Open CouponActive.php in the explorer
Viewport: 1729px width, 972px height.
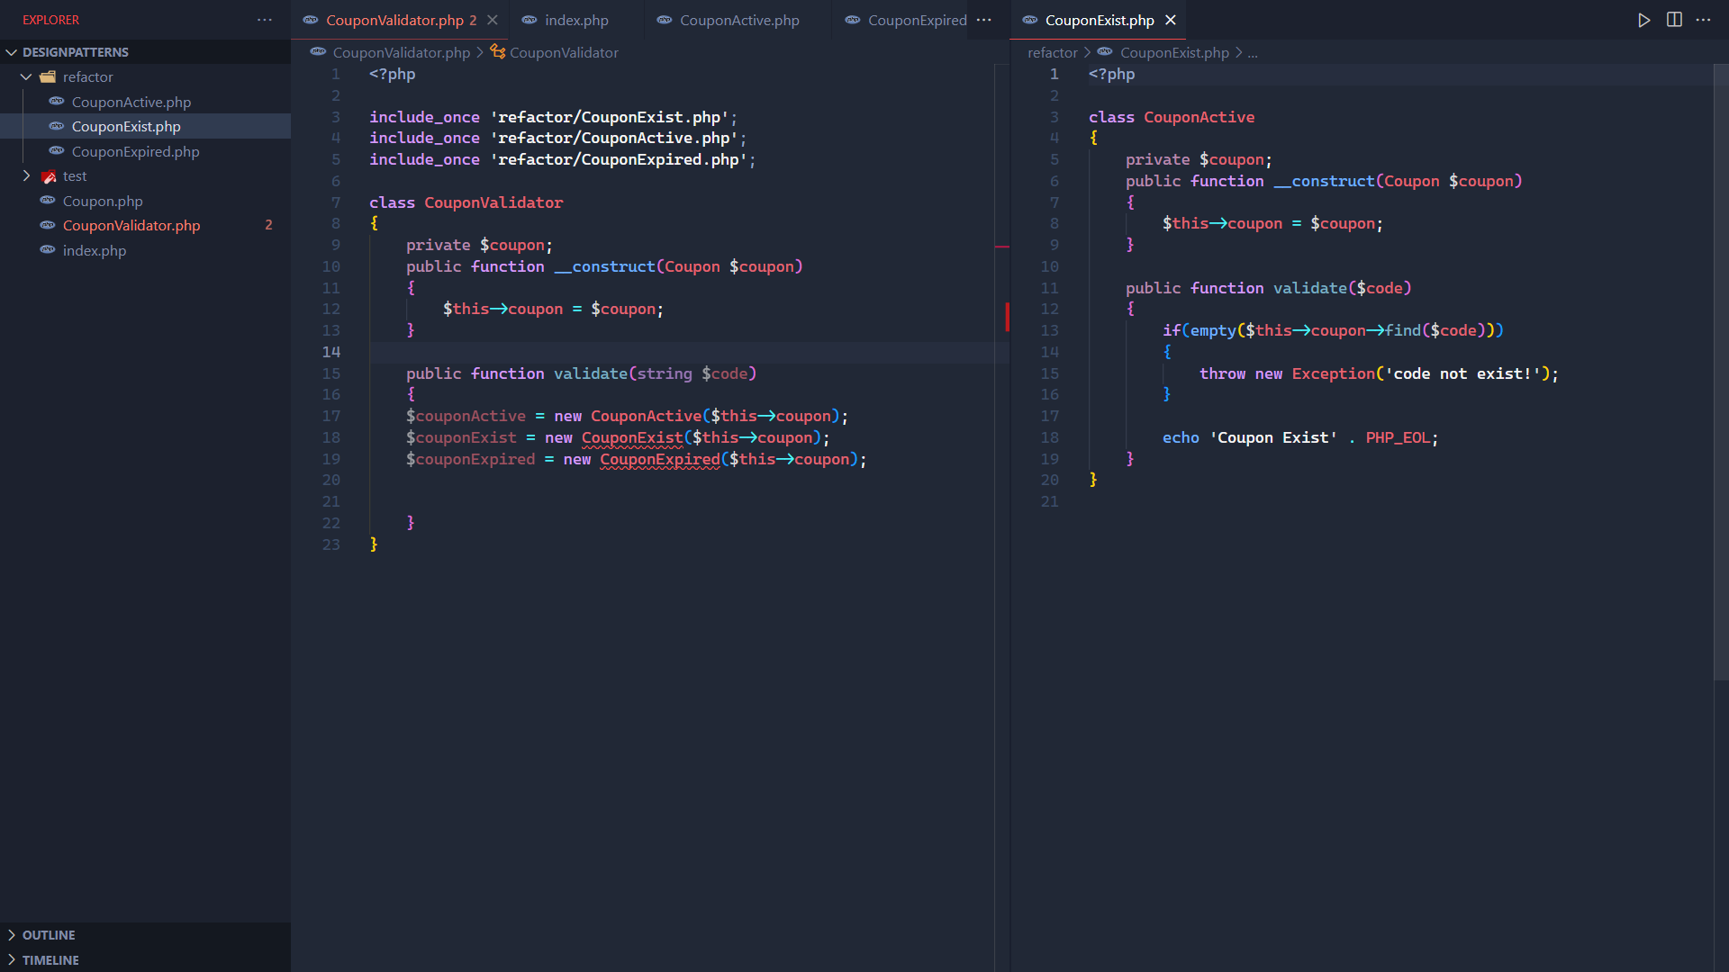(145, 102)
